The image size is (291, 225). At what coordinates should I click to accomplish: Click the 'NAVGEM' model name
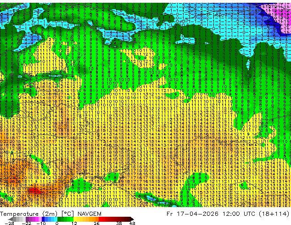(90, 214)
